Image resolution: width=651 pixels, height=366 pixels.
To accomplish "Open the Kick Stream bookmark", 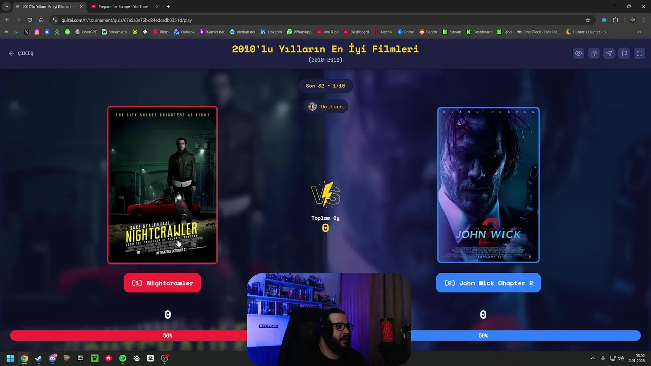I will (452, 32).
